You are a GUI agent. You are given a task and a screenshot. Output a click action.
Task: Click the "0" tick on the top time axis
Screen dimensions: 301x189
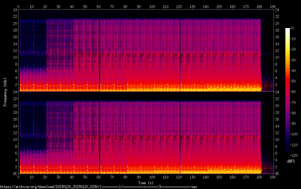tap(18, 6)
